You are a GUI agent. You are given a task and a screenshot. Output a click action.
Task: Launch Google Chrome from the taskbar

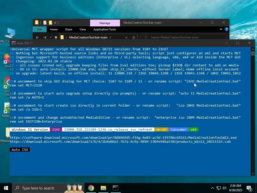click(x=91, y=188)
